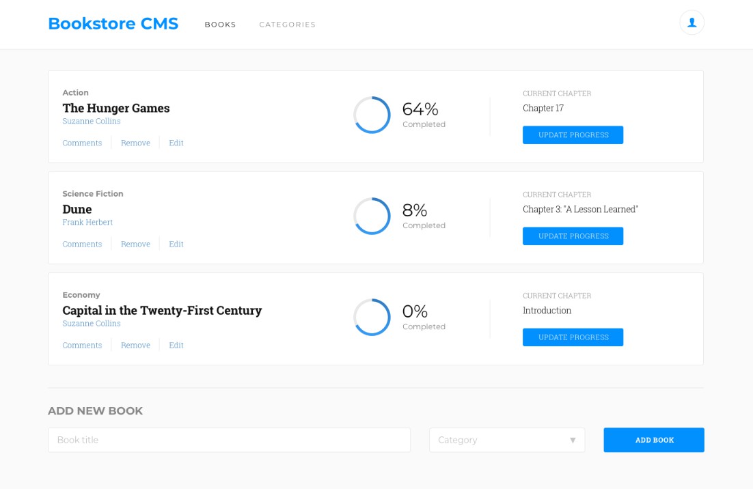This screenshot has width=753, height=489.
Task: Click the Dune progress circle
Action: pos(372,216)
